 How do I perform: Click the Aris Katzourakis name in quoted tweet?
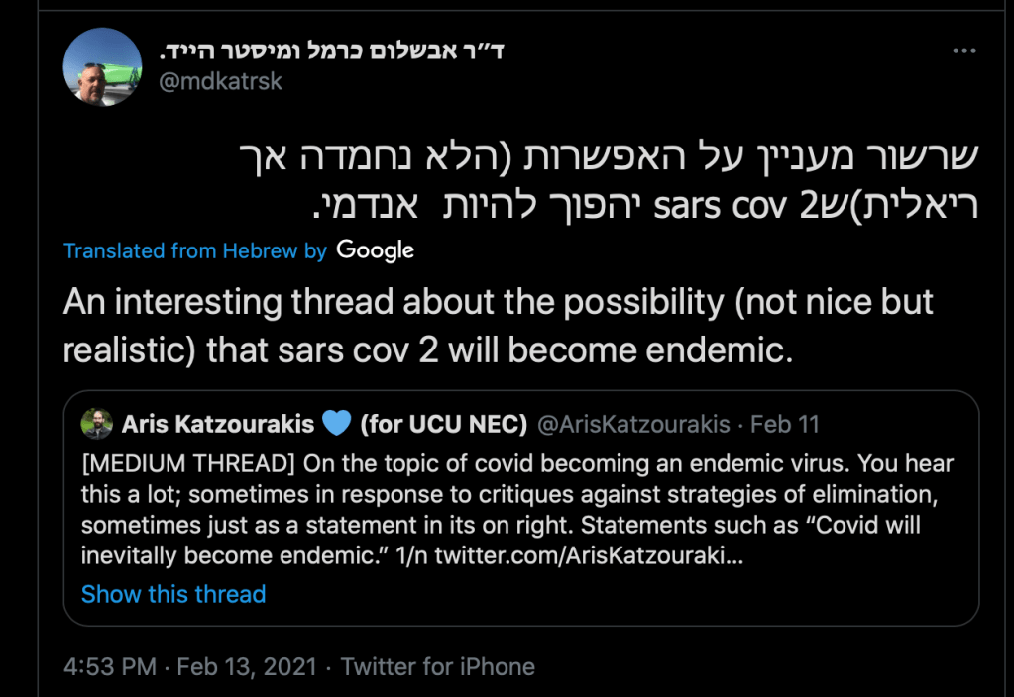tap(217, 425)
